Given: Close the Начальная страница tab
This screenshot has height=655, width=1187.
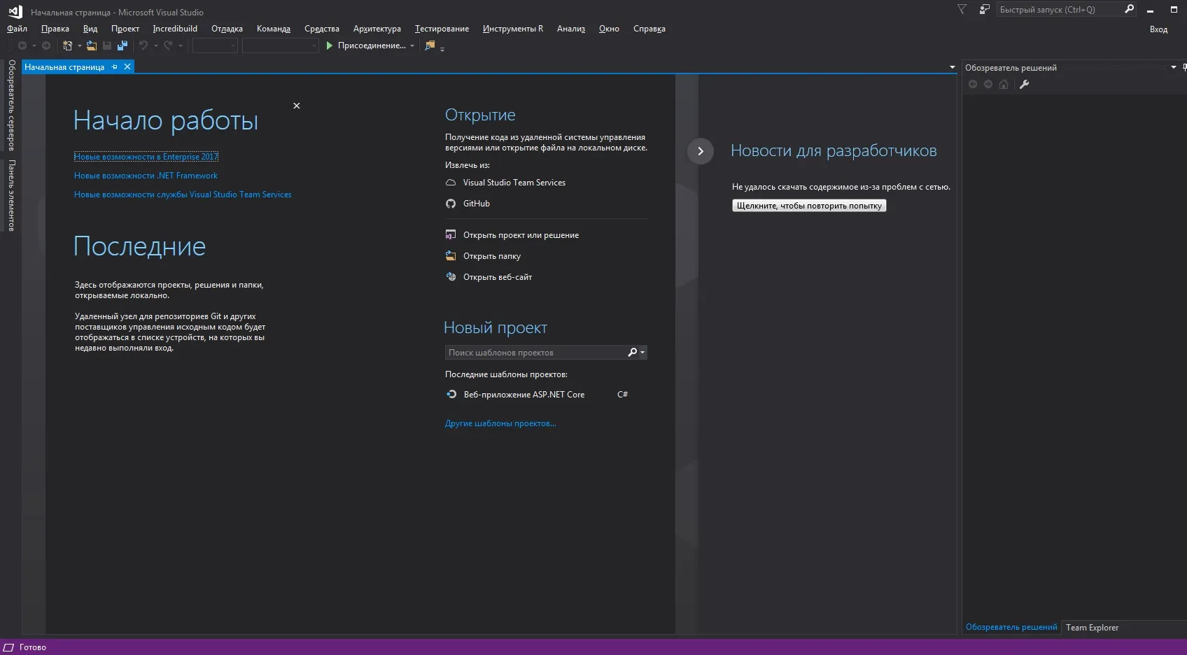Looking at the screenshot, I should click(127, 66).
